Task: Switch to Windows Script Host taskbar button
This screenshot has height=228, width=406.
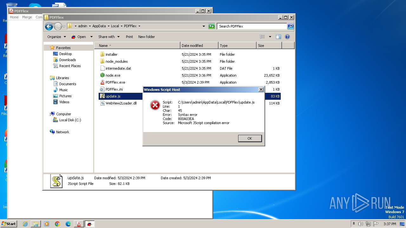Action: [90, 224]
